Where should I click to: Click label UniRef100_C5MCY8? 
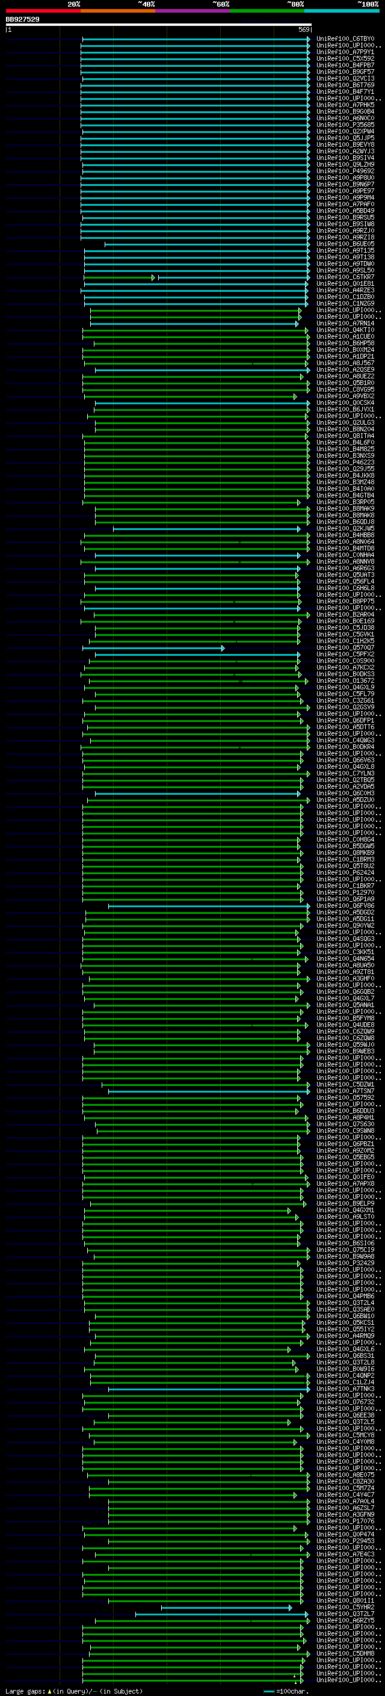pos(345,1435)
